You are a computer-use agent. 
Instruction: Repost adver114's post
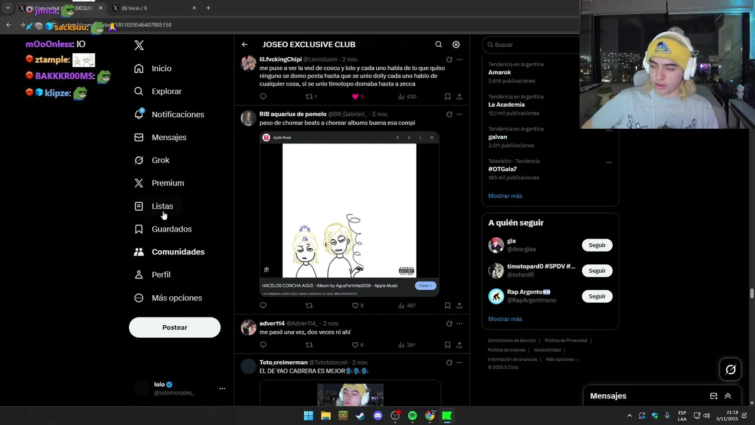click(x=309, y=345)
